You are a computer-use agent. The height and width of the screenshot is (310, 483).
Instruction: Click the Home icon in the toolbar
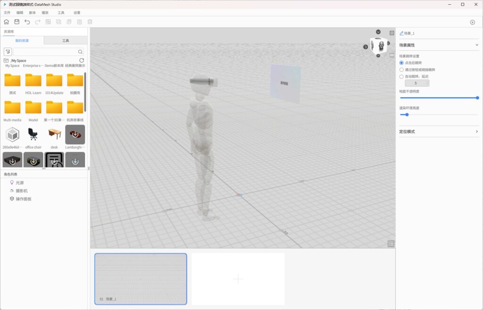tap(6, 22)
